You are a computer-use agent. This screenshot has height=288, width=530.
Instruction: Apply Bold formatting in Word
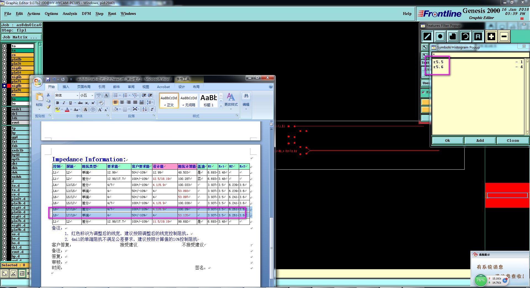(x=57, y=103)
